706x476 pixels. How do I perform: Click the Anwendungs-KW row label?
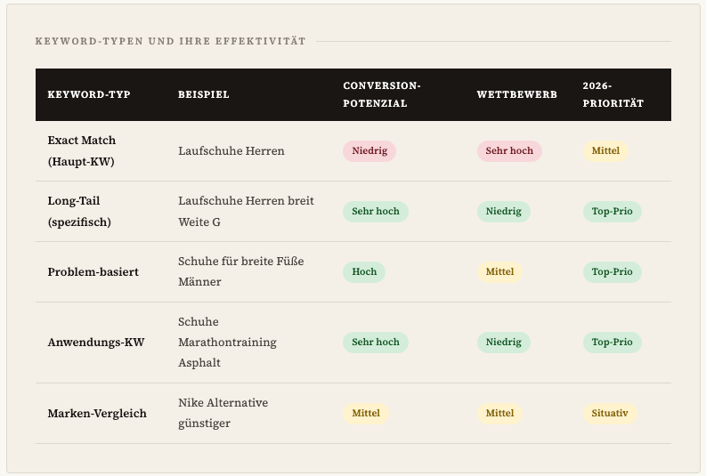tap(95, 342)
